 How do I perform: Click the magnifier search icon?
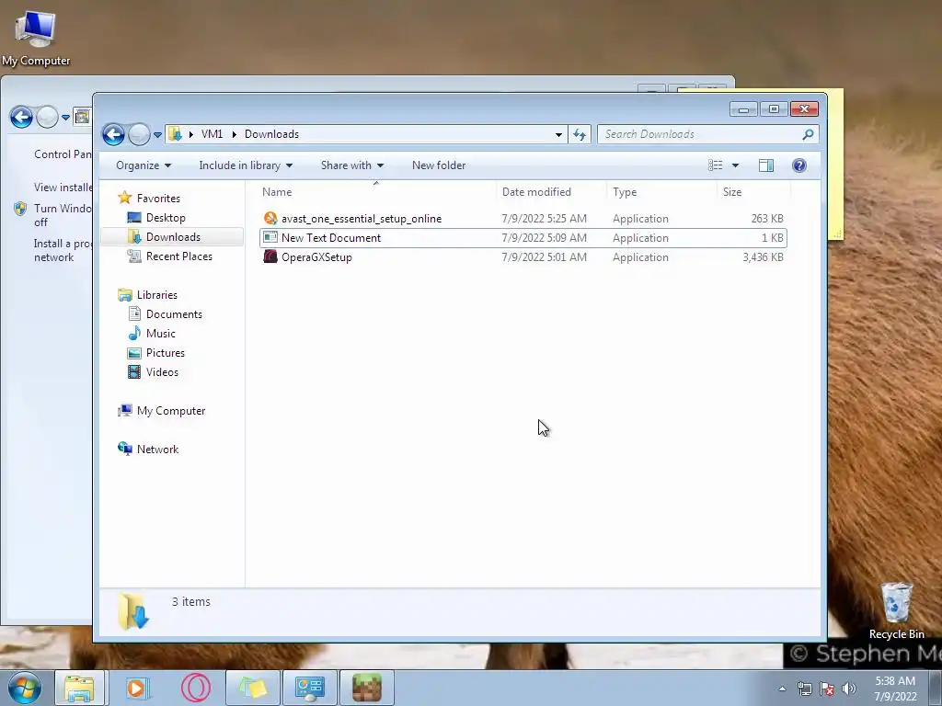[x=808, y=134]
